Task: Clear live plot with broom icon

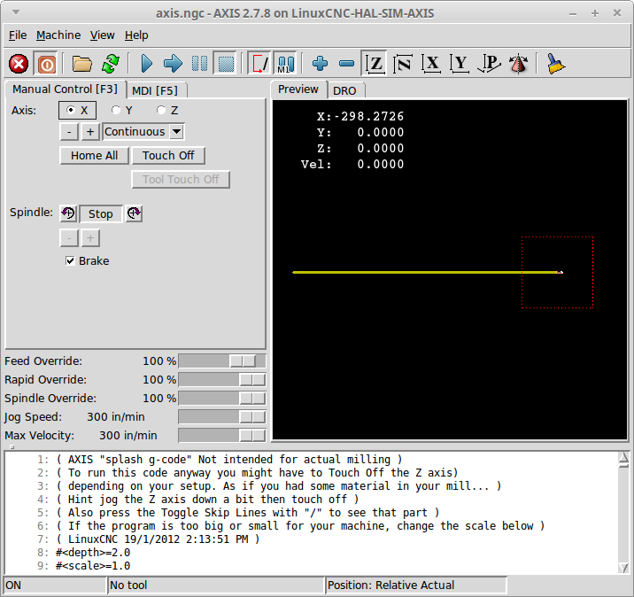Action: point(555,64)
